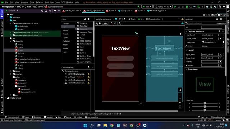Open Search Everywhere magnifier in top toolbar

pos(220,6)
